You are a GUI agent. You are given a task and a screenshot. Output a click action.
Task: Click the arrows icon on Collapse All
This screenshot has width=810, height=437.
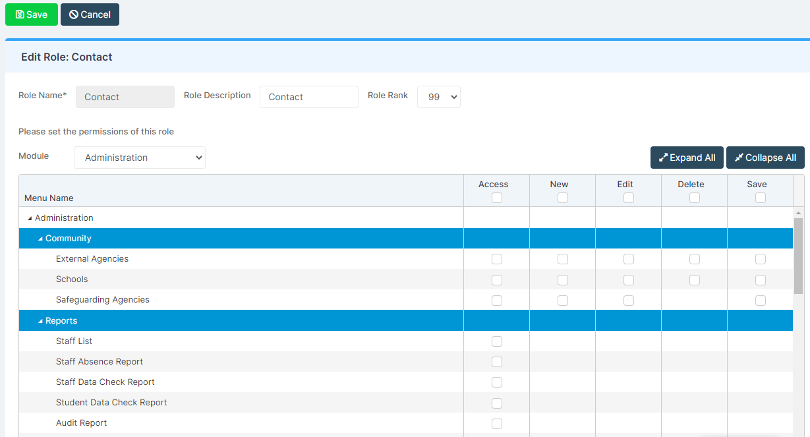(739, 158)
